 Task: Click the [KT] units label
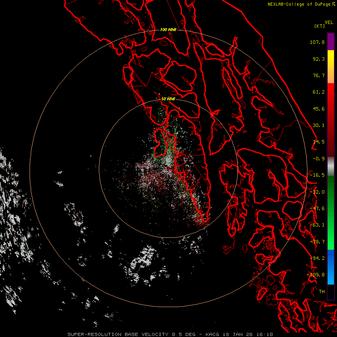[320, 26]
